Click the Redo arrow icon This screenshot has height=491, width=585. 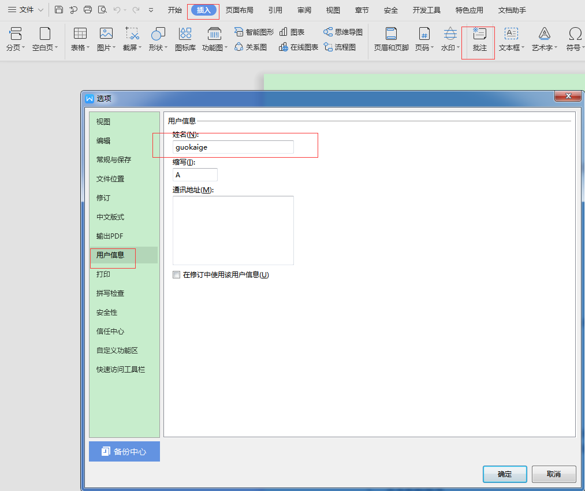(136, 10)
